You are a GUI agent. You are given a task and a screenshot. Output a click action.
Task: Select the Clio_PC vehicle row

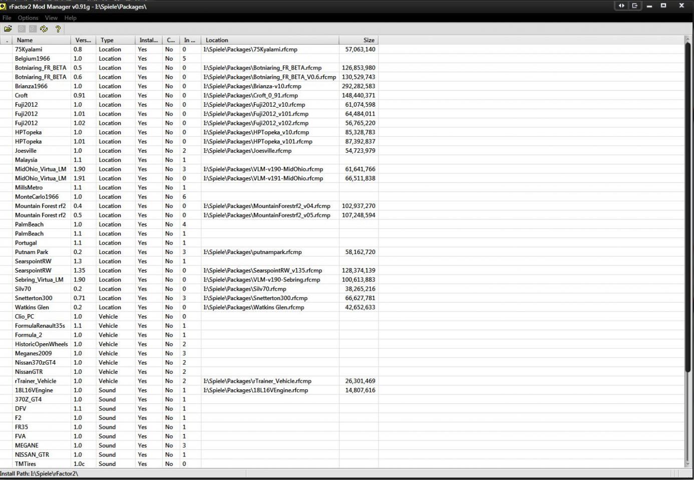(189, 317)
